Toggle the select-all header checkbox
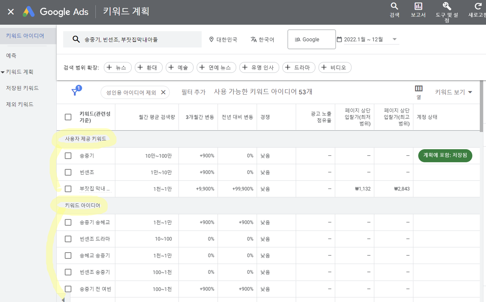Image resolution: width=486 pixels, height=302 pixels. 68,117
